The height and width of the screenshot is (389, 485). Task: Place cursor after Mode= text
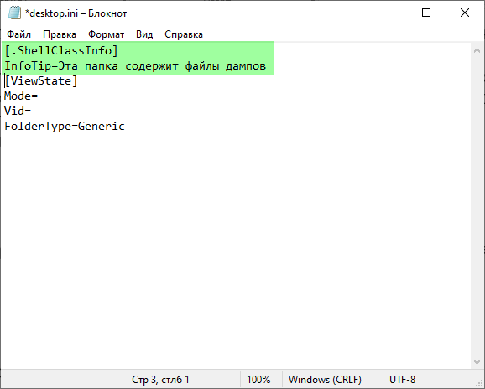point(38,96)
